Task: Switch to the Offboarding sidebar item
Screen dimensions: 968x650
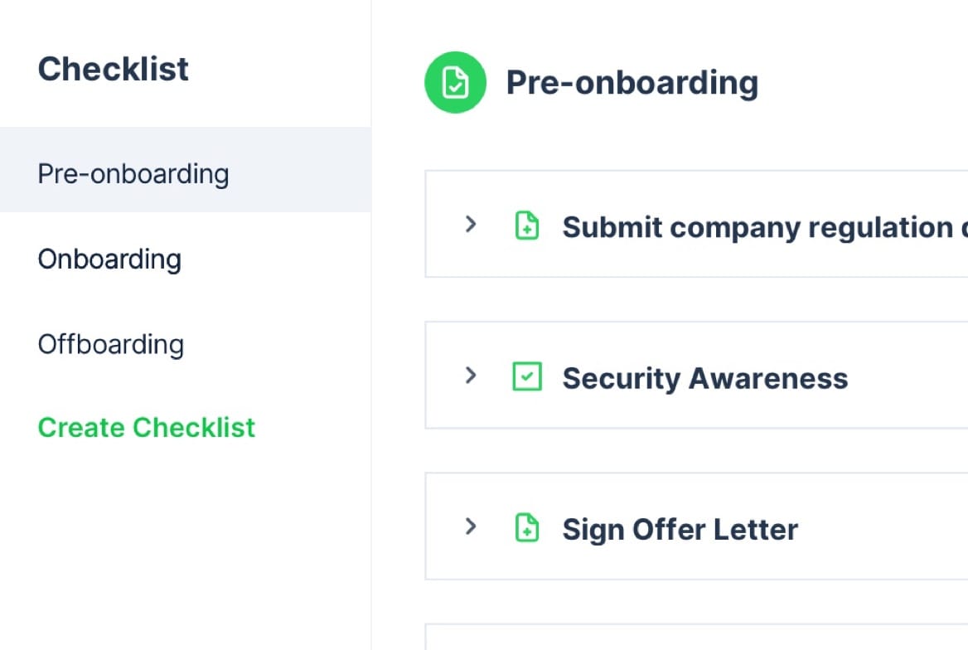Action: tap(111, 344)
